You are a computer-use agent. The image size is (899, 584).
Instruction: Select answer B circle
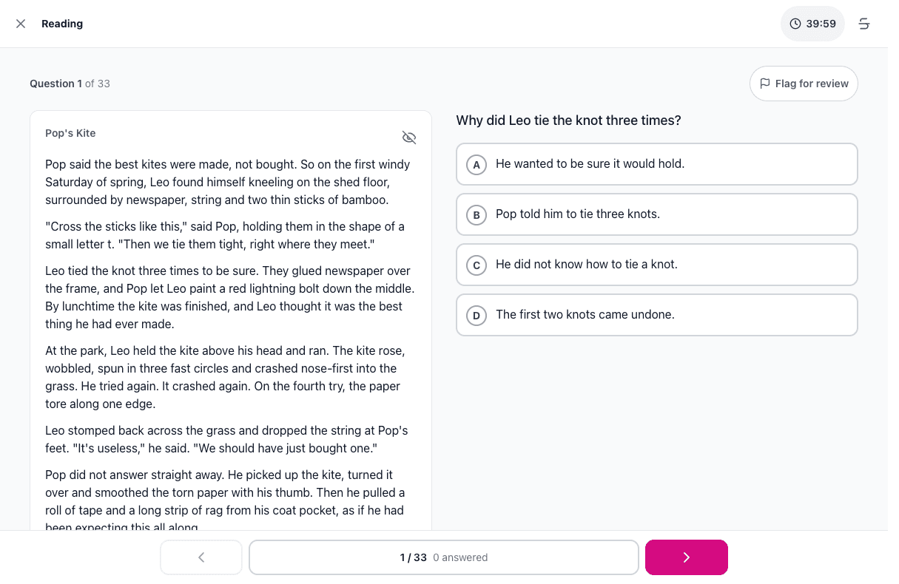[x=477, y=215]
